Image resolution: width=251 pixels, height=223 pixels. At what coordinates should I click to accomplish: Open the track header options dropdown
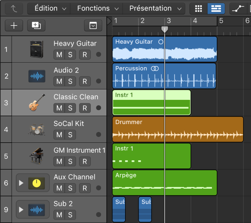click(93, 26)
